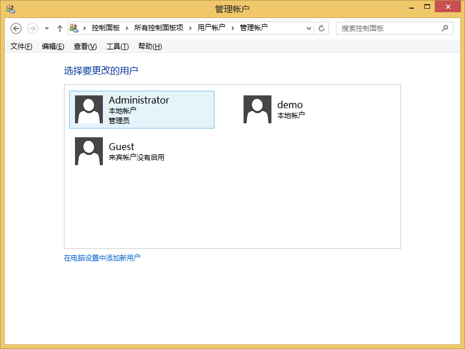Open the 工具 menu
This screenshot has width=465, height=349.
tap(117, 46)
